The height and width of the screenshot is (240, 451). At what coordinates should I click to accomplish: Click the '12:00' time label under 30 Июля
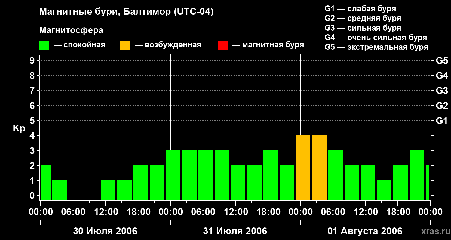click(106, 212)
